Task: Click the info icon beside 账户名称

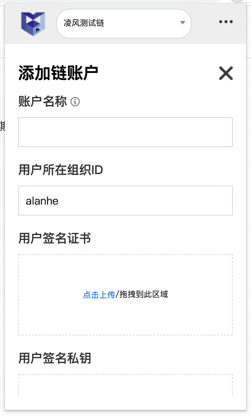Action: click(x=75, y=101)
